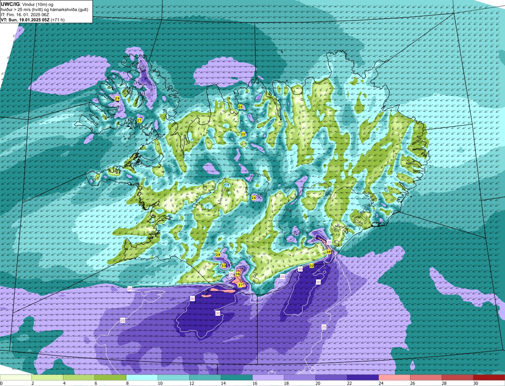The height and width of the screenshot is (386, 505).
Task: Click the yellow max gust marker 27
Action: [139, 120]
